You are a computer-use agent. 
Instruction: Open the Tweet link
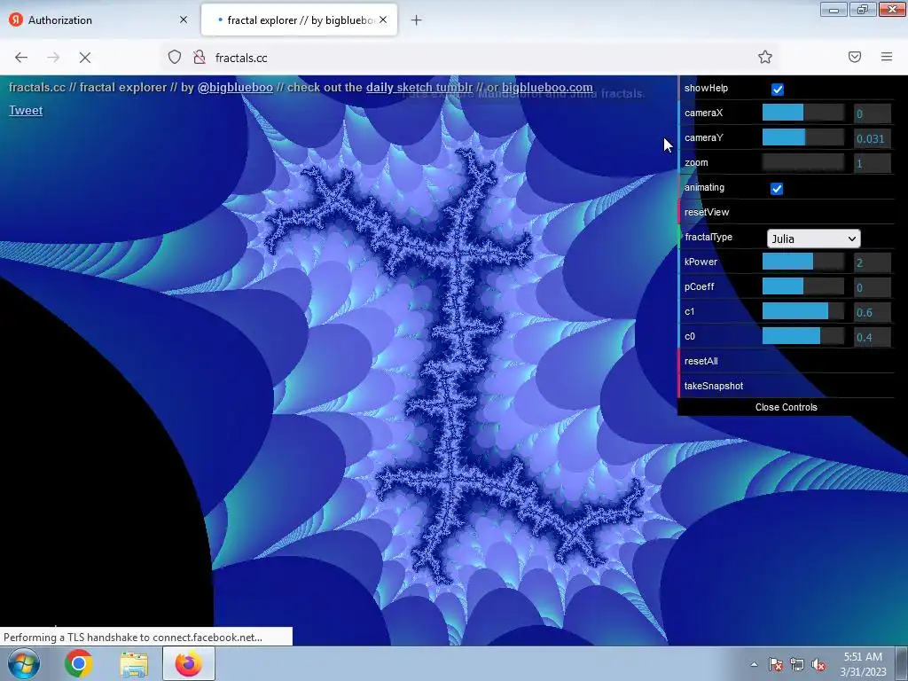pos(26,110)
